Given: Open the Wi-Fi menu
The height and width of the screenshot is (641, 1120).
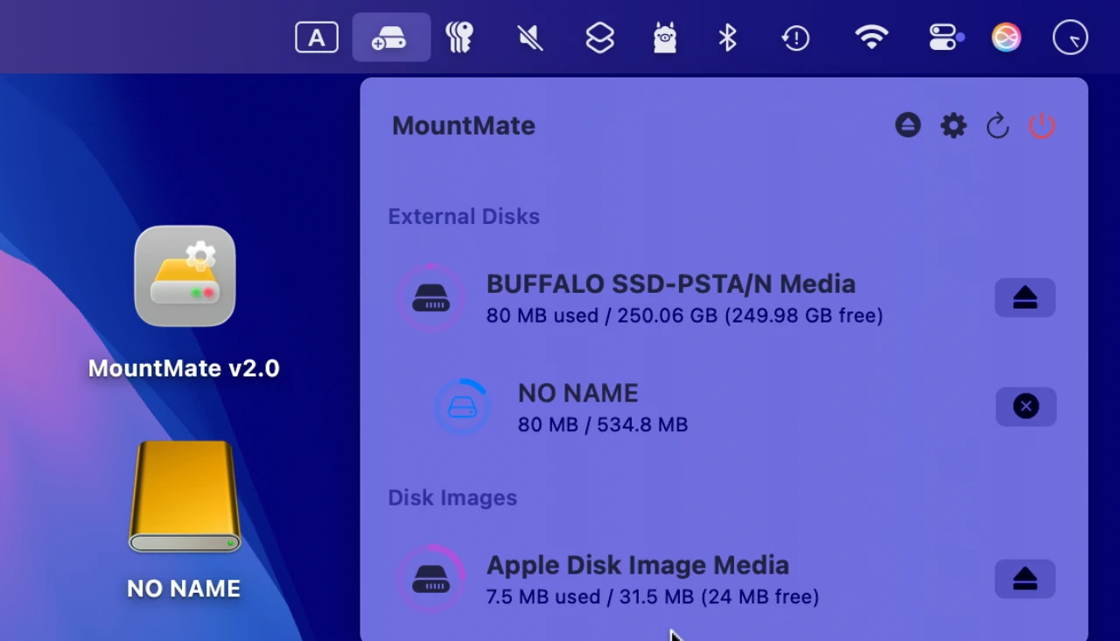Looking at the screenshot, I should [872, 37].
